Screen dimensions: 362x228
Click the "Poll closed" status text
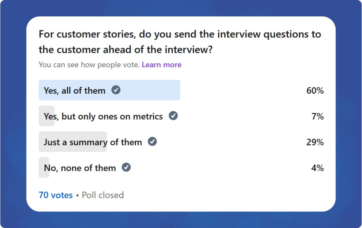pos(102,195)
